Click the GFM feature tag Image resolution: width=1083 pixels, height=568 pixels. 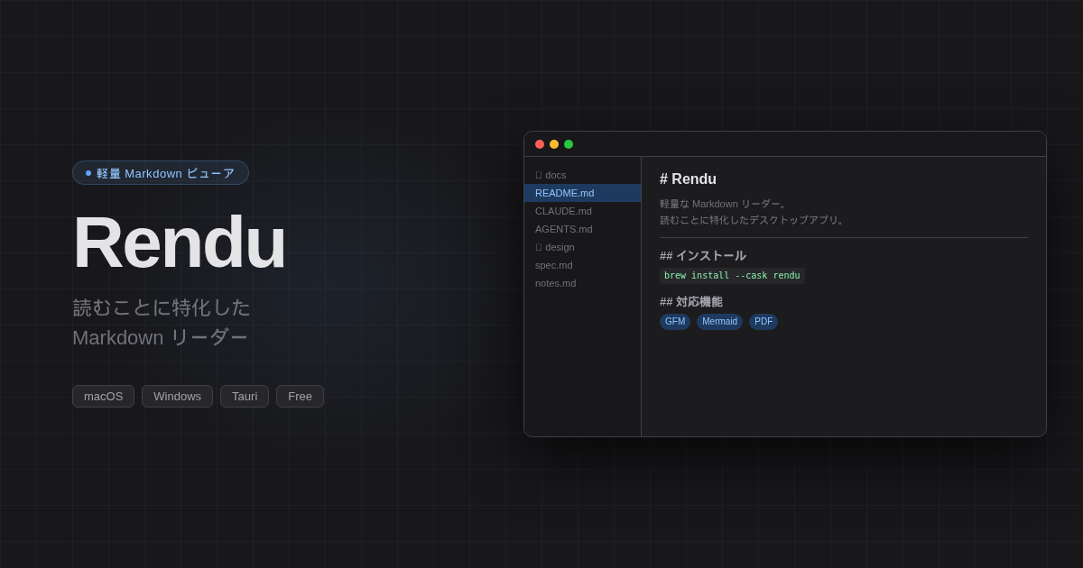pyautogui.click(x=675, y=322)
